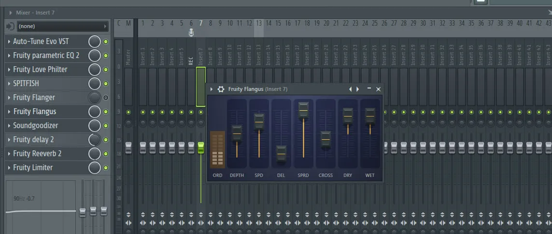Click the DEL slider handle

point(281,154)
